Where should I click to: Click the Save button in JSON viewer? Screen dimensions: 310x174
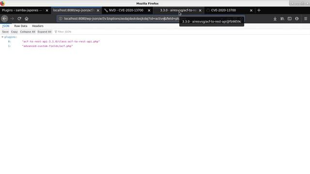click(5, 32)
